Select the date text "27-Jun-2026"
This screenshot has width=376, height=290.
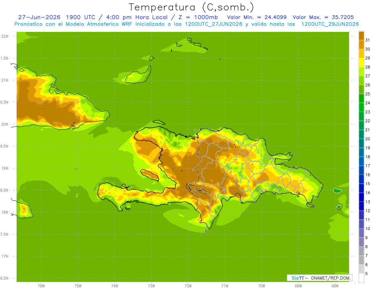tap(39, 17)
